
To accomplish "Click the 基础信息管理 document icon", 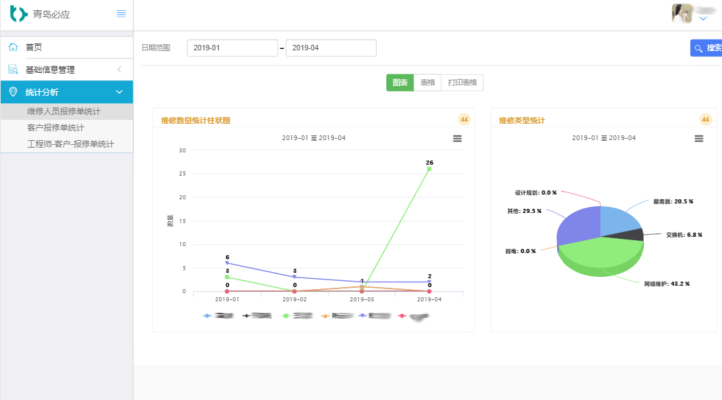I will pos(13,69).
